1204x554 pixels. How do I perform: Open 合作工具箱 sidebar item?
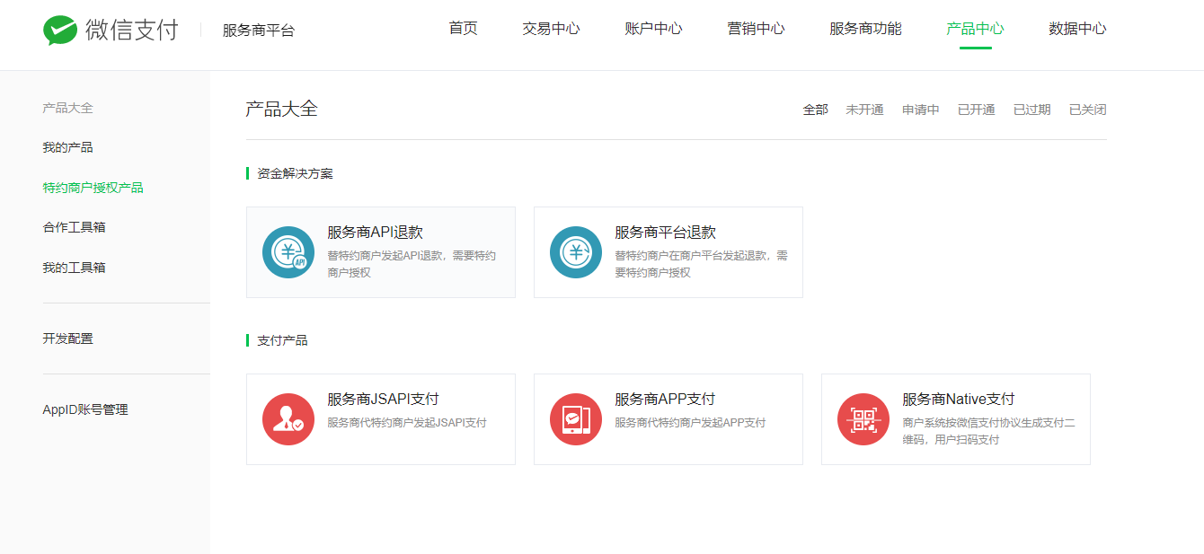tap(74, 227)
